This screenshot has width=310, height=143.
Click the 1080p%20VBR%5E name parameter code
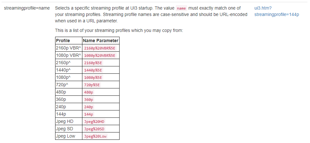point(100,56)
